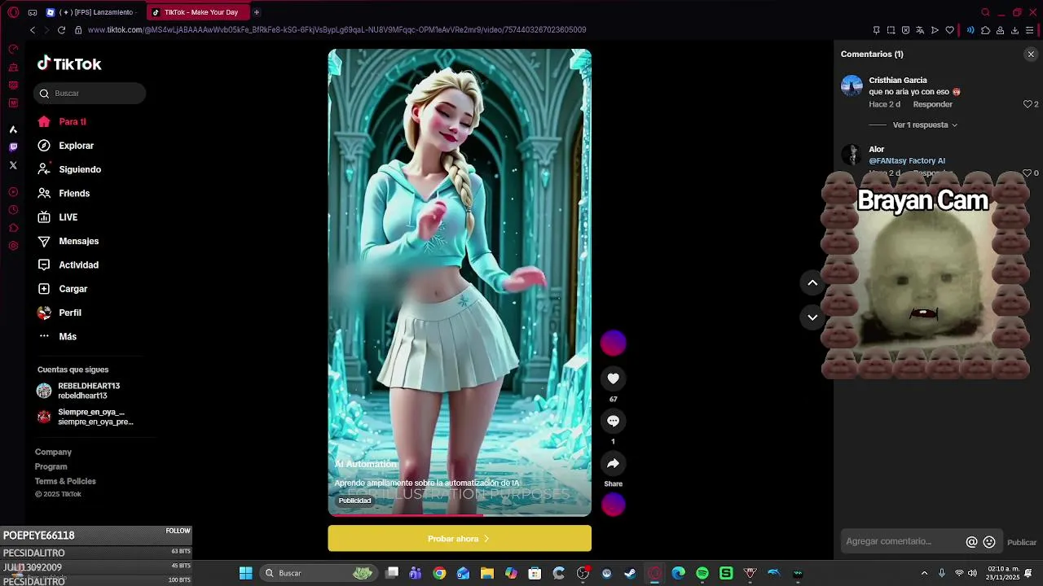Open Opera easy setup menu icon
The image size is (1043, 586).
tap(1029, 30)
